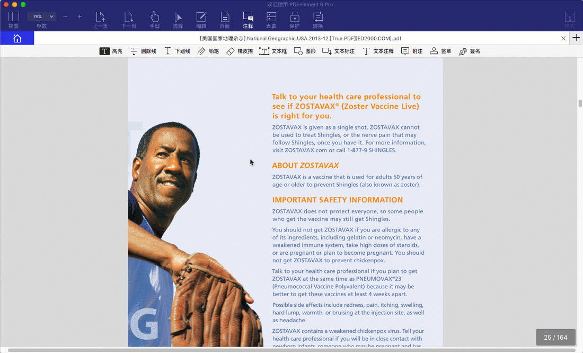The width and height of the screenshot is (583, 353).
Task: Select the 附注 sticky note tool
Action: [x=412, y=51]
